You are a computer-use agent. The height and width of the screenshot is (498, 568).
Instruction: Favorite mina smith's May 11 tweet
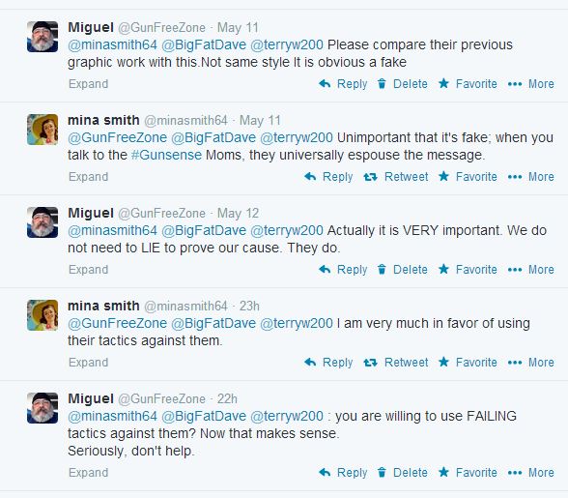468,177
